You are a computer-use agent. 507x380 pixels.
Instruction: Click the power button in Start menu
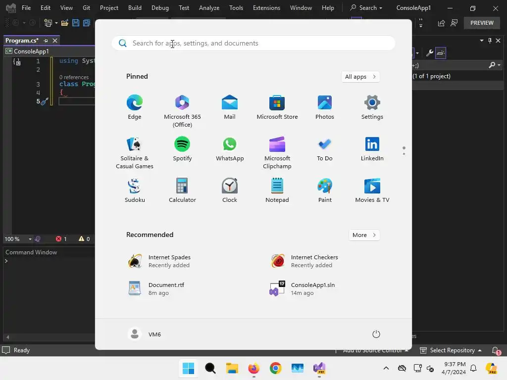pyautogui.click(x=376, y=334)
